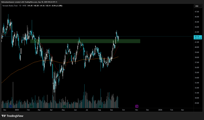The image size is (204, 120).
Task: Click the TradingView logo at bottom left
Action: (x=13, y=116)
